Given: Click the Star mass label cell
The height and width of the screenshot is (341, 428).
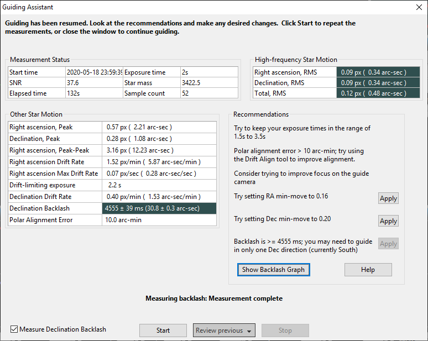Looking at the screenshot, I should pos(152,83).
